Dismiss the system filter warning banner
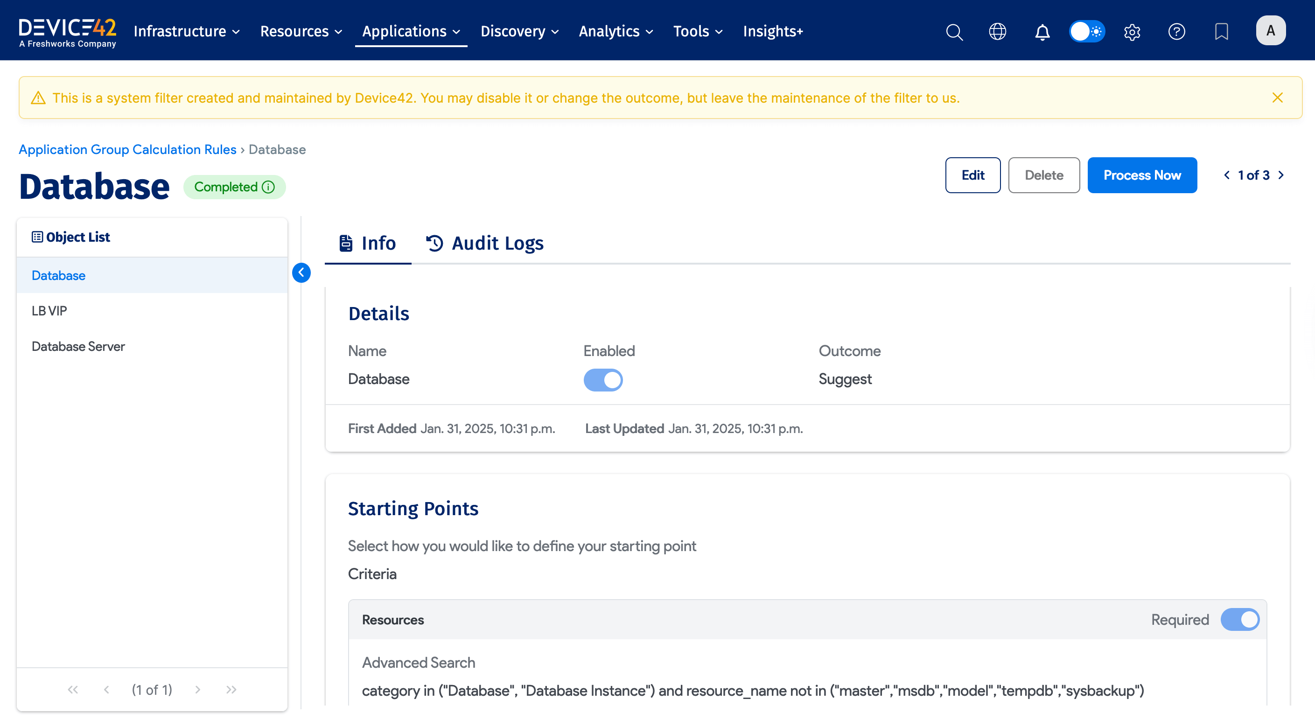 [x=1277, y=98]
